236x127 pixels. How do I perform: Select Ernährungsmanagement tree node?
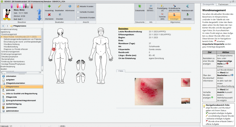point(11,54)
